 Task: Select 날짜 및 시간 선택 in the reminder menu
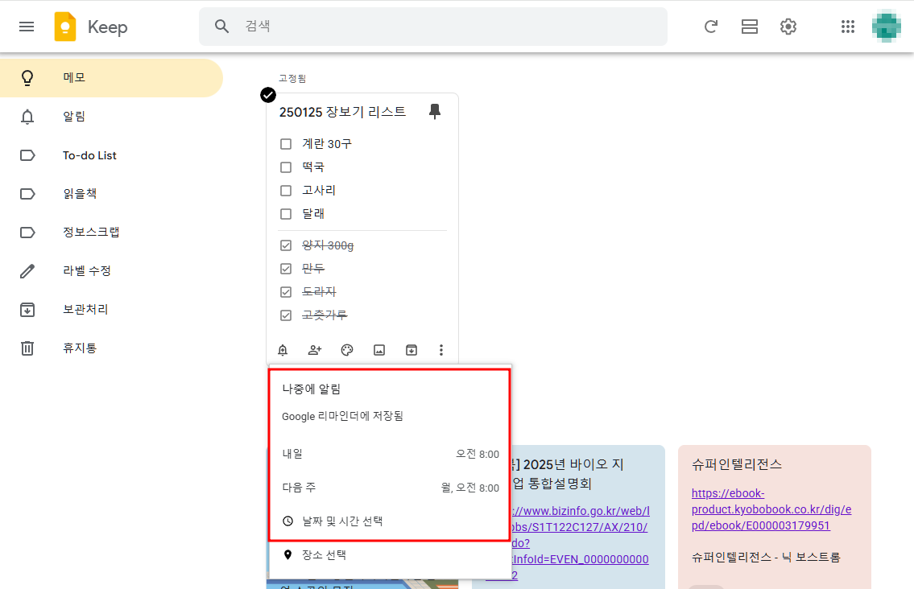coord(341,521)
